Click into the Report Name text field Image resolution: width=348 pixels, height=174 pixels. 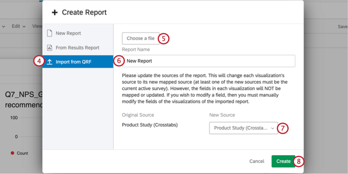click(209, 61)
